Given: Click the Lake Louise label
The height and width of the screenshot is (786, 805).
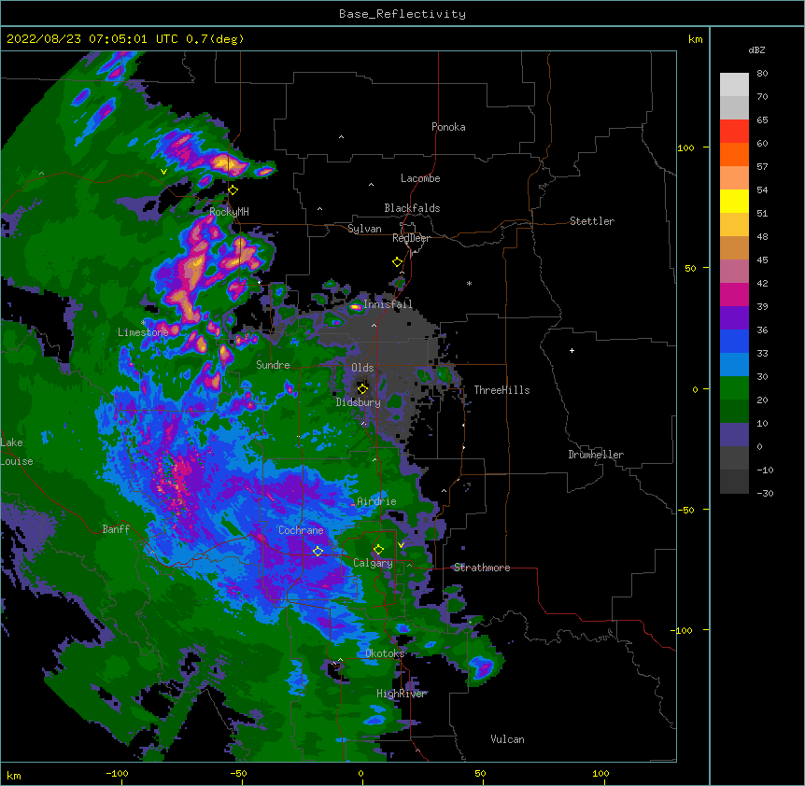Looking at the screenshot, I should coord(17,452).
